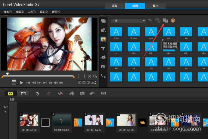Open the 編輯(E) menu
Image resolution: width=208 pixels, height=139 pixels.
[20, 12]
